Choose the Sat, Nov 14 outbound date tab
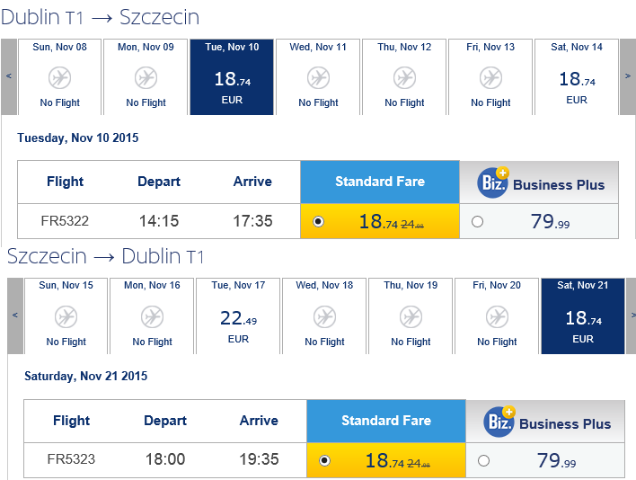The image size is (636, 480). [x=577, y=76]
